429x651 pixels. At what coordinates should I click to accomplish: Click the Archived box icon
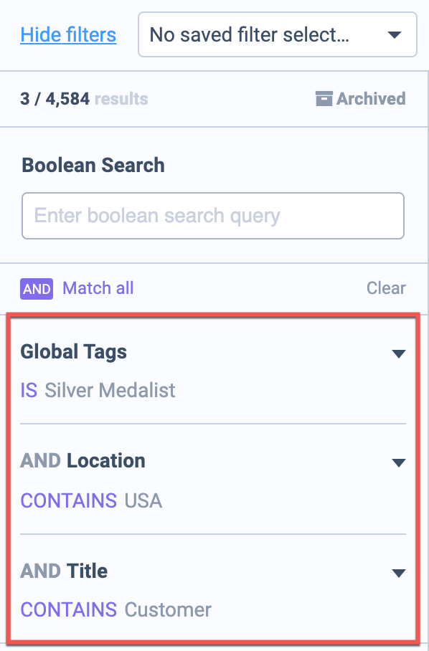[x=324, y=99]
